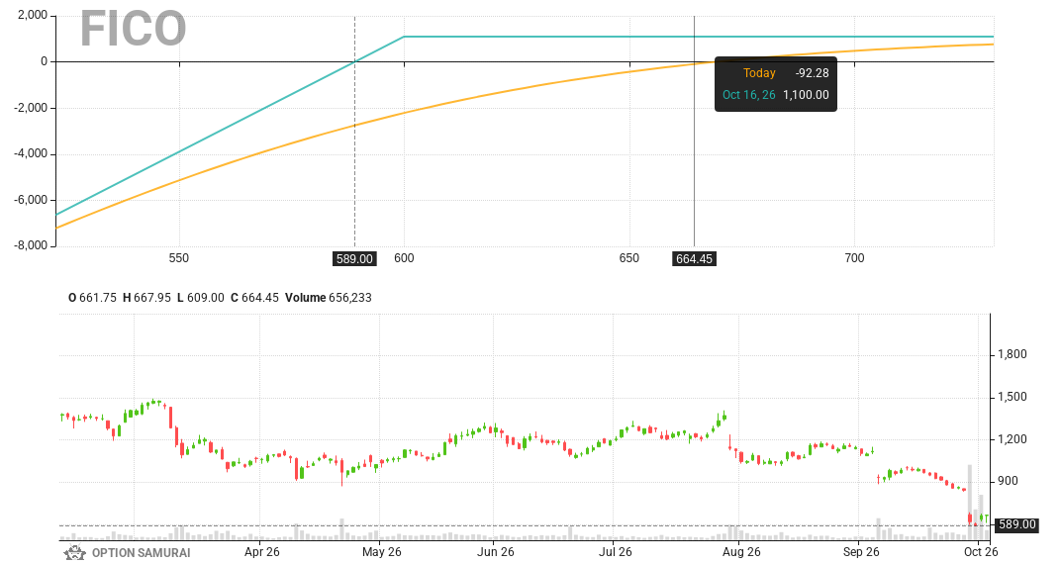The image size is (1061, 564).
Task: Click the O 661.75 open price readout
Action: pos(93,298)
